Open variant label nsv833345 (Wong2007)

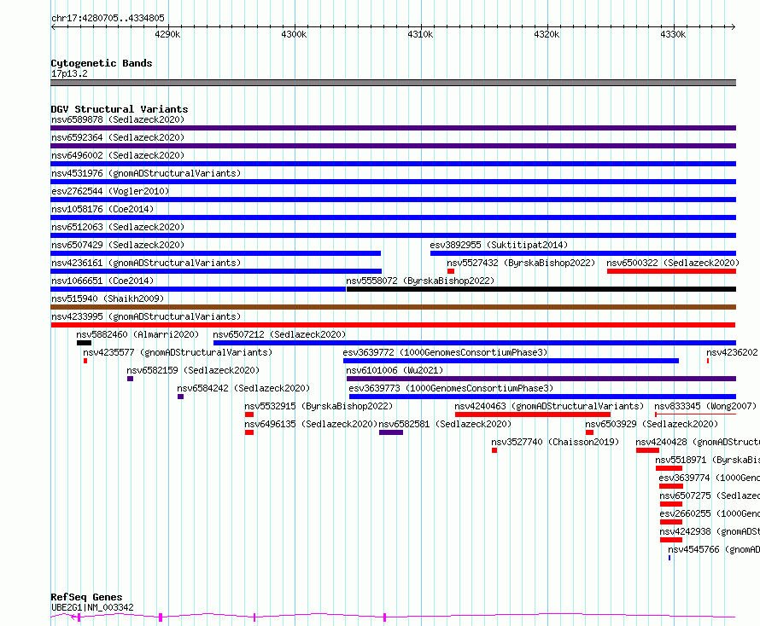[x=705, y=406]
